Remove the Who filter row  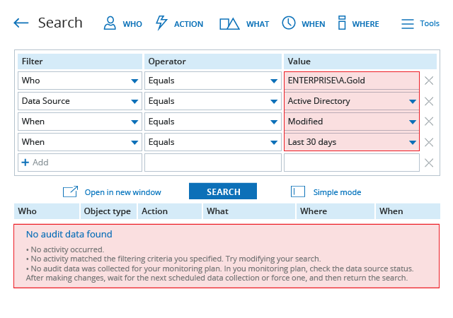(x=429, y=81)
